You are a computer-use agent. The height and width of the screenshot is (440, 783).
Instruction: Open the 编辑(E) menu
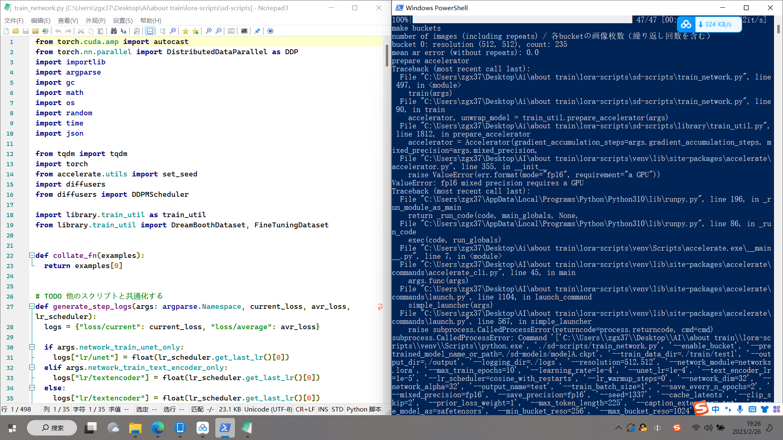coord(41,20)
